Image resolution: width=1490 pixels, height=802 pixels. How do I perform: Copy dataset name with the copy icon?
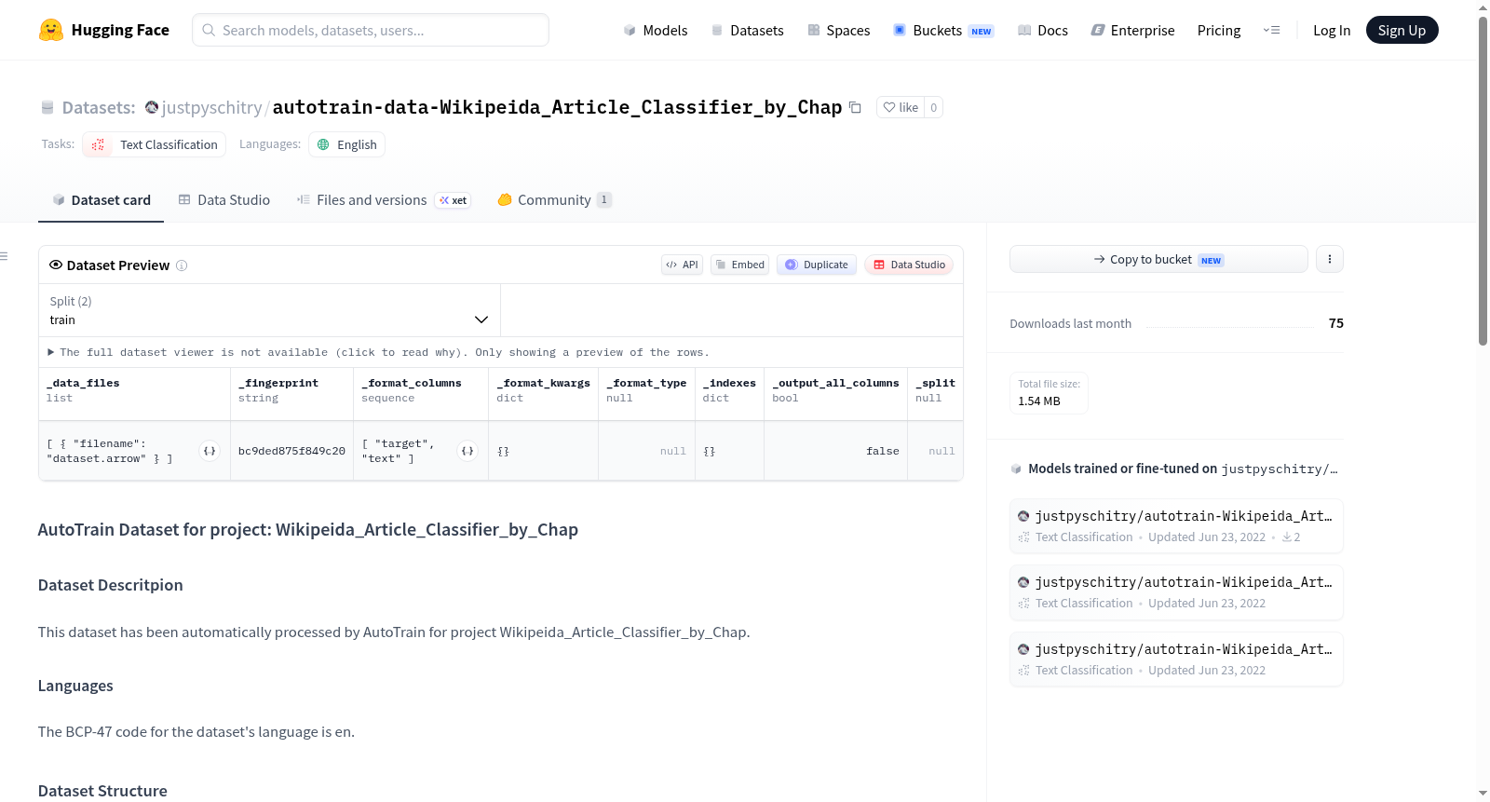pyautogui.click(x=855, y=107)
